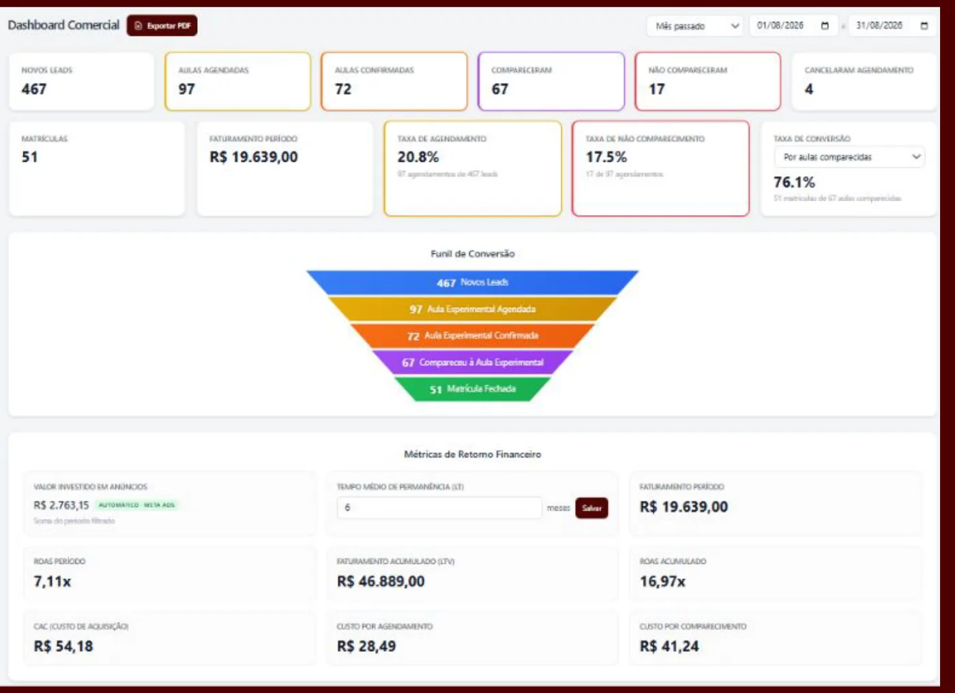Select the Aulas Confirmadas card showing 72

[x=394, y=81]
